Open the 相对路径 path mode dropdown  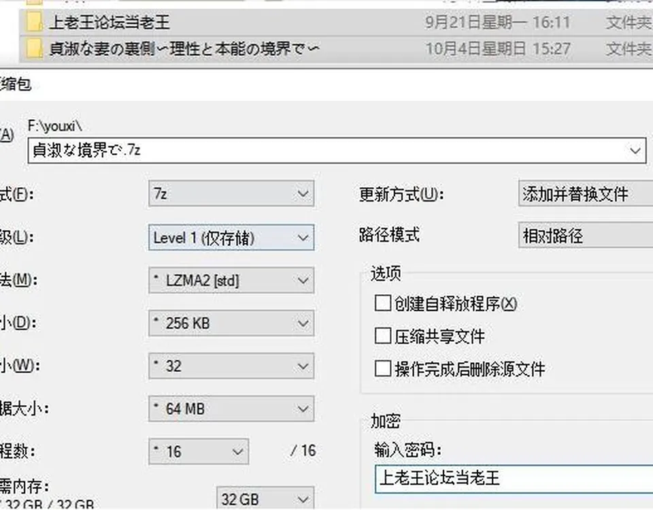[586, 236]
